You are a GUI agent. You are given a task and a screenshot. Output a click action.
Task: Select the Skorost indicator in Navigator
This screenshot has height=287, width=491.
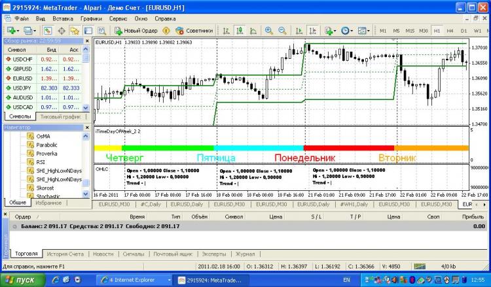pos(45,188)
